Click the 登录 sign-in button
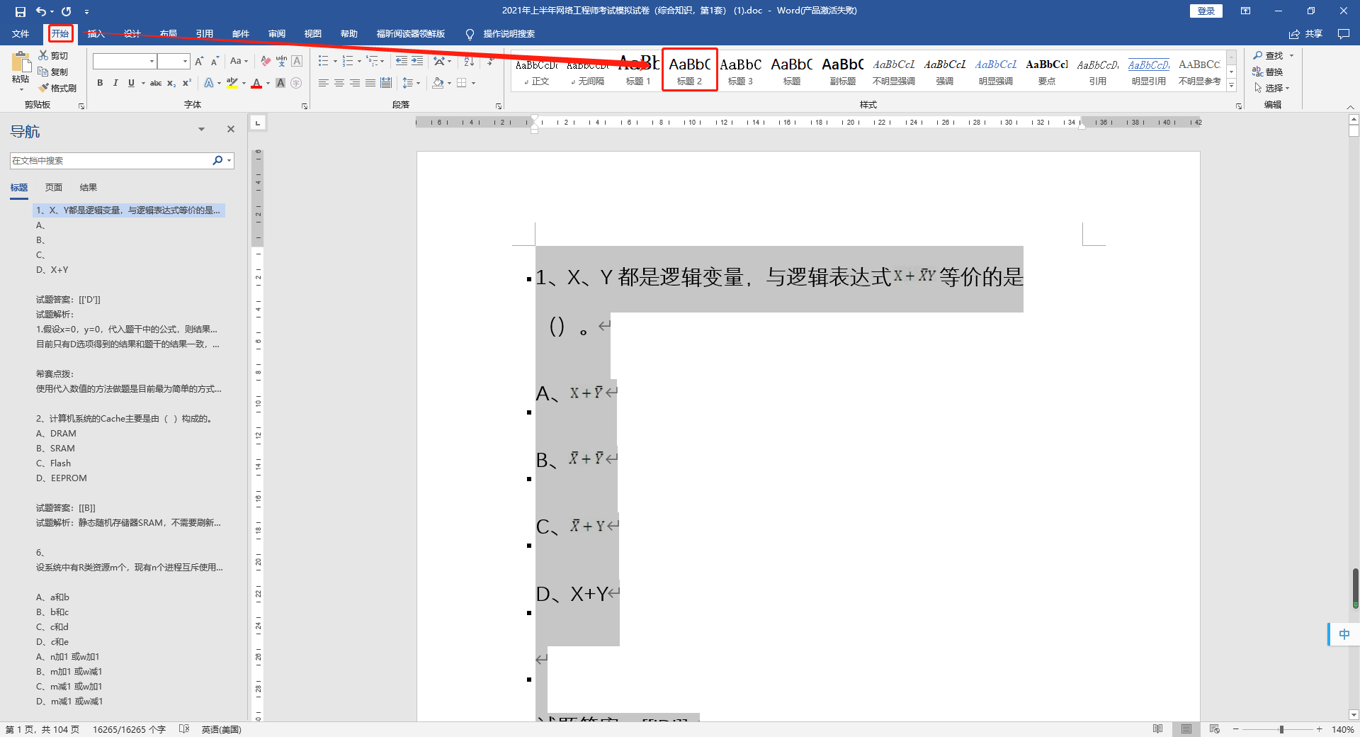The height and width of the screenshot is (737, 1360). pyautogui.click(x=1206, y=11)
